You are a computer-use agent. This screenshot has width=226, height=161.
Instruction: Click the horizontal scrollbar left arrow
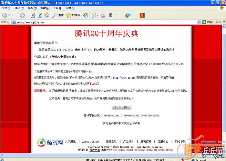pos(2,155)
